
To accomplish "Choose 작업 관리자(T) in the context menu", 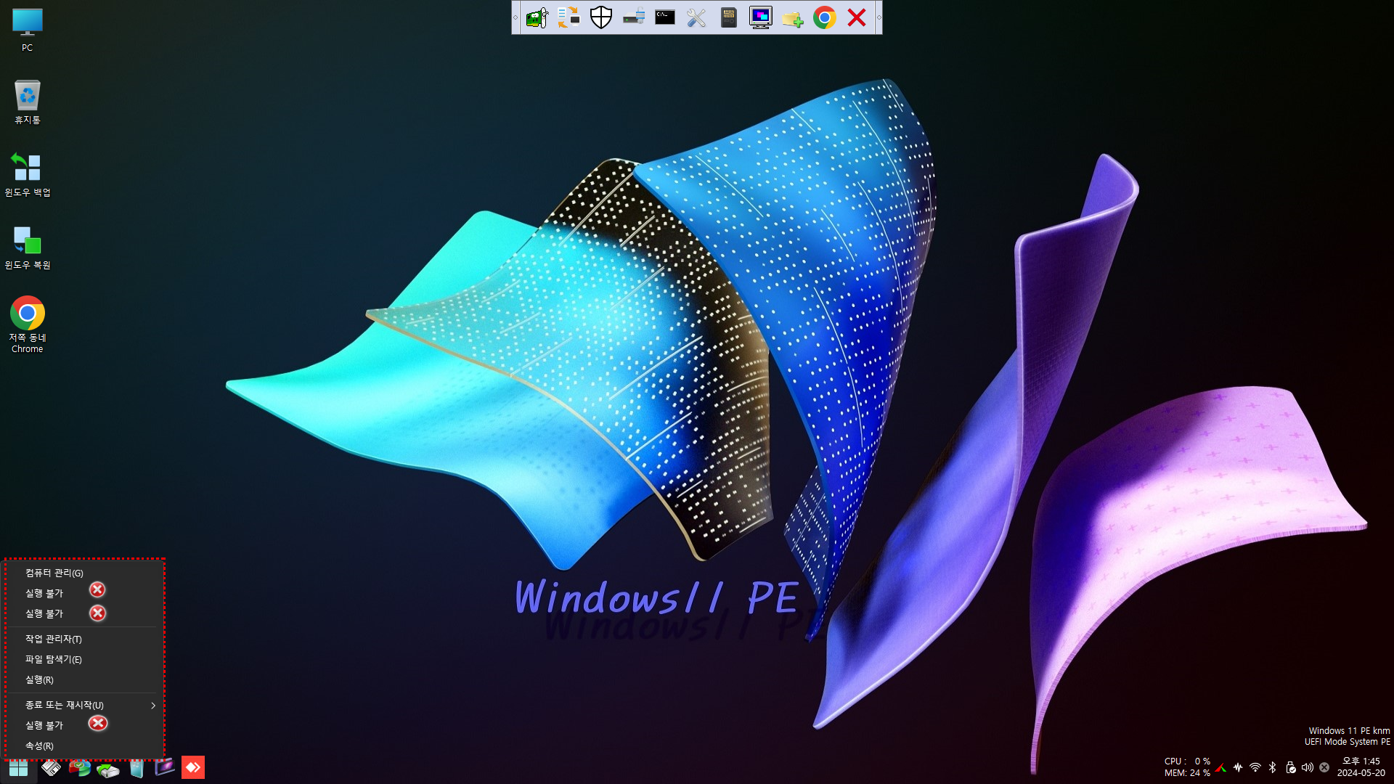I will [x=82, y=639].
